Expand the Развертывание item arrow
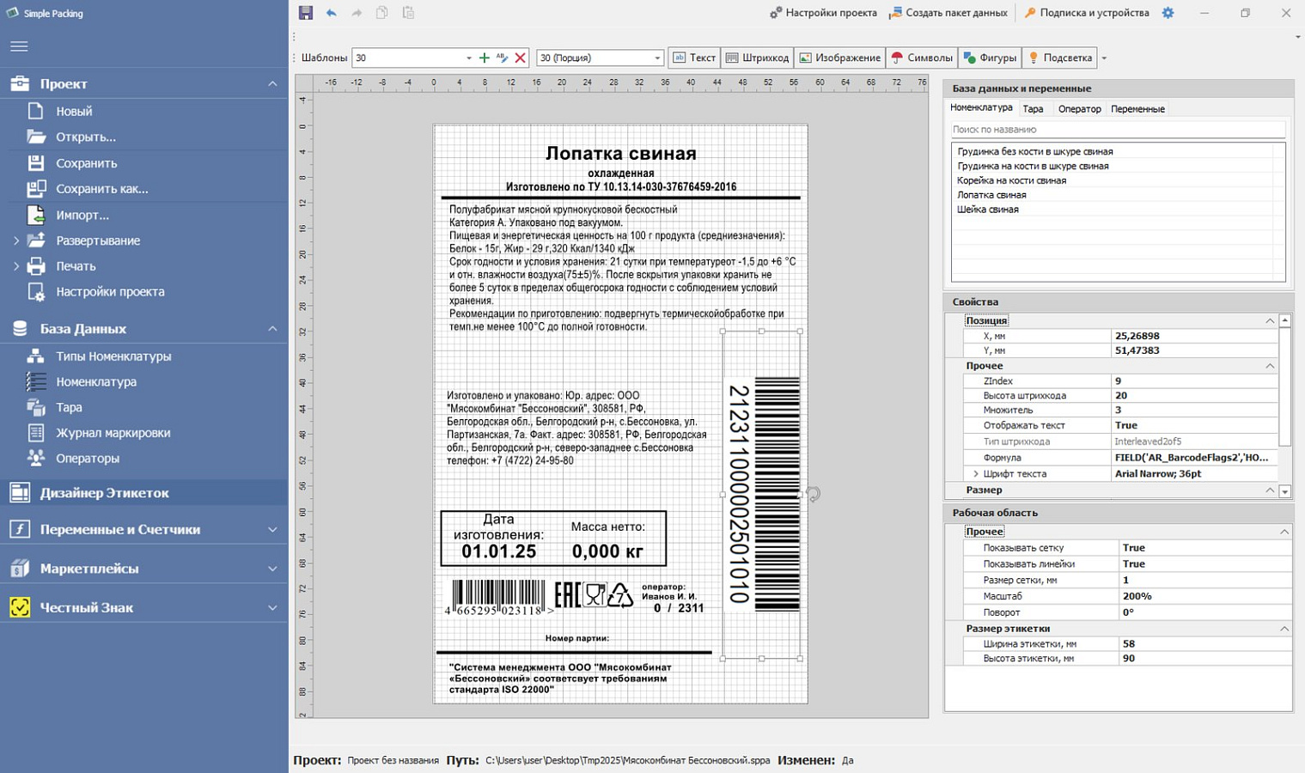This screenshot has width=1305, height=773. (x=15, y=240)
